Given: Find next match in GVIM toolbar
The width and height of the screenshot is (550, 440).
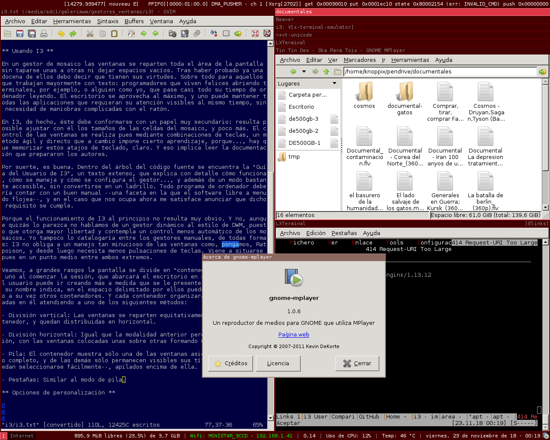Looking at the screenshot, I should click(x=144, y=34).
